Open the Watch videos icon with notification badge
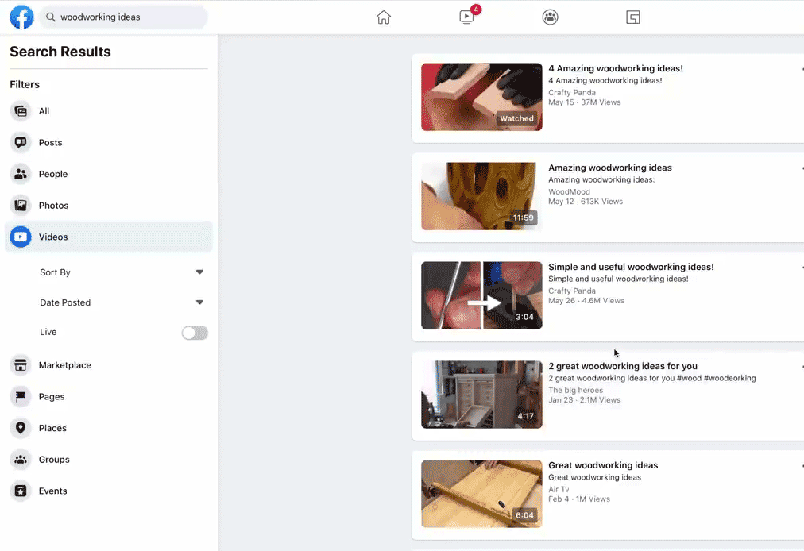This screenshot has width=804, height=551. click(x=468, y=16)
